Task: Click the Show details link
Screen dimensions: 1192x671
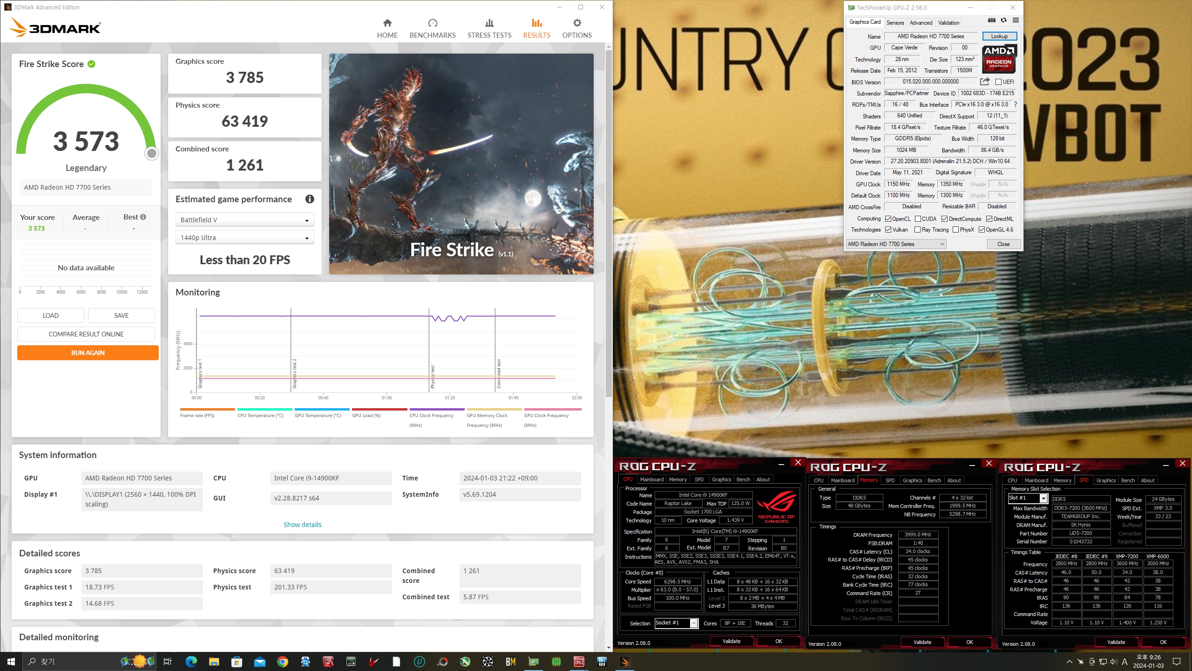Action: pyautogui.click(x=302, y=525)
